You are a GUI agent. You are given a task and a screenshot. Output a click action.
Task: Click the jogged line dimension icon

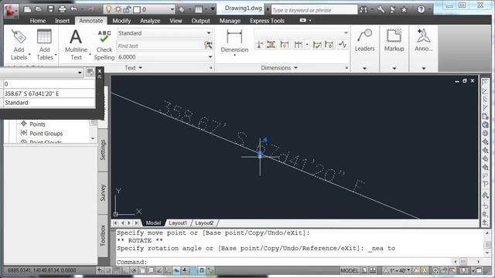(x=343, y=45)
